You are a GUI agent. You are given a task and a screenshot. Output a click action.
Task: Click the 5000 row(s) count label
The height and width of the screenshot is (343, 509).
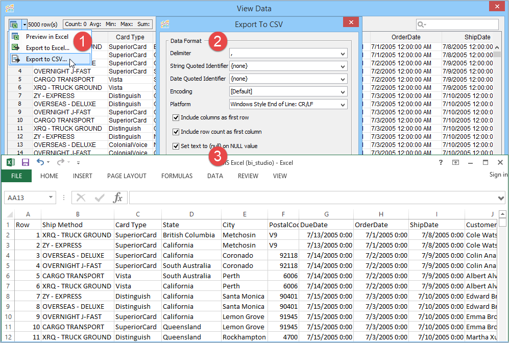(x=42, y=24)
